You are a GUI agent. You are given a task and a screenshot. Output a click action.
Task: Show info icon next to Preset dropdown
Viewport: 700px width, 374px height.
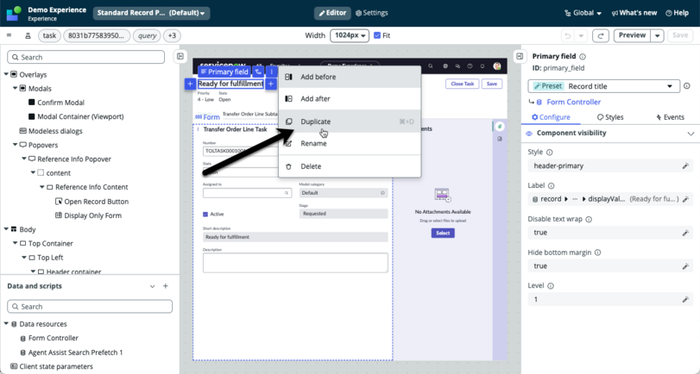pos(687,86)
